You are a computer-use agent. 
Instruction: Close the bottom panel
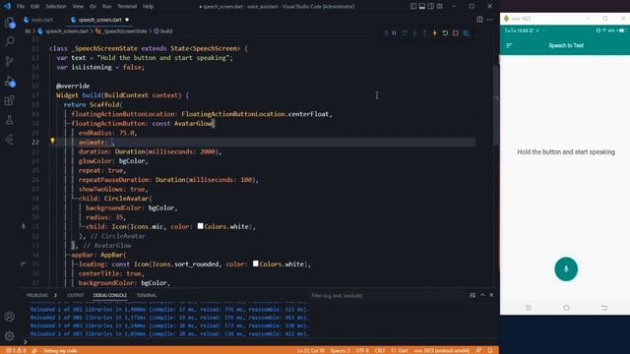[x=491, y=295]
